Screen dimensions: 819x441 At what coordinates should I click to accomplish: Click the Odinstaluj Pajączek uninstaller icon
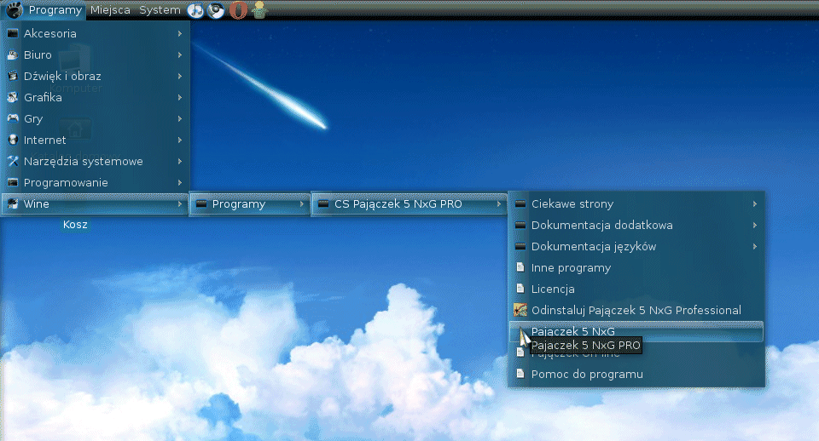click(x=520, y=310)
